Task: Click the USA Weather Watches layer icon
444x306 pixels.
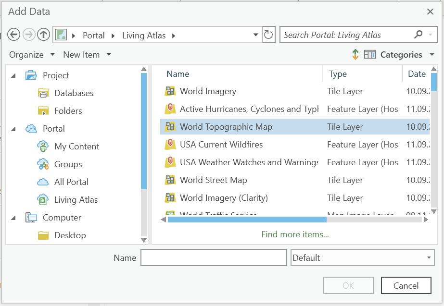Action: pos(170,162)
